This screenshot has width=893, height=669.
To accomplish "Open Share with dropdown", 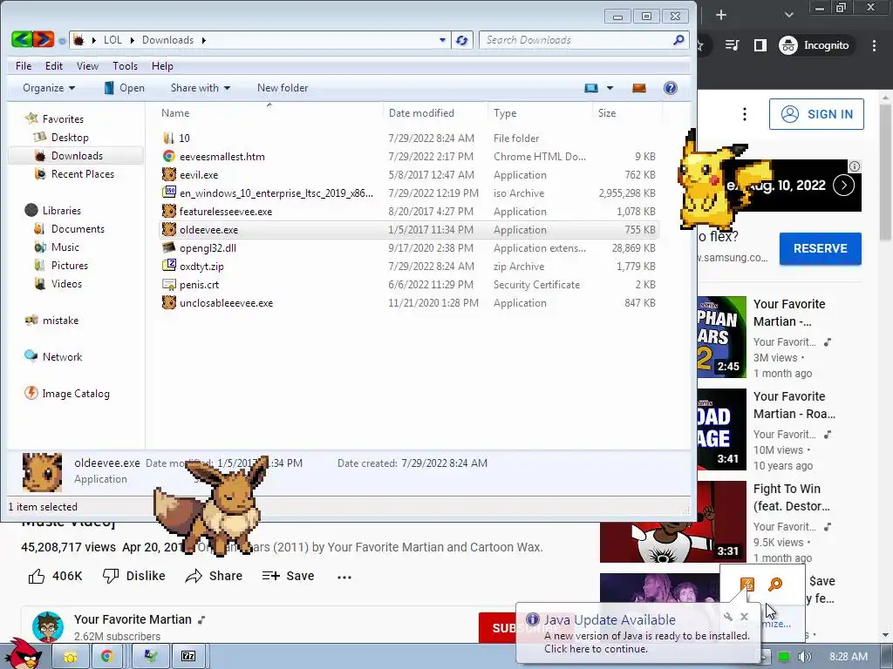I will click(201, 88).
